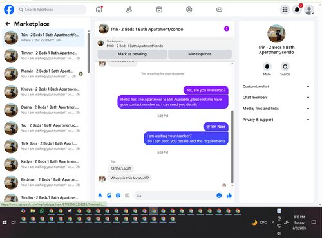
Task: Expand Customize chat section
Action: click(x=276, y=86)
